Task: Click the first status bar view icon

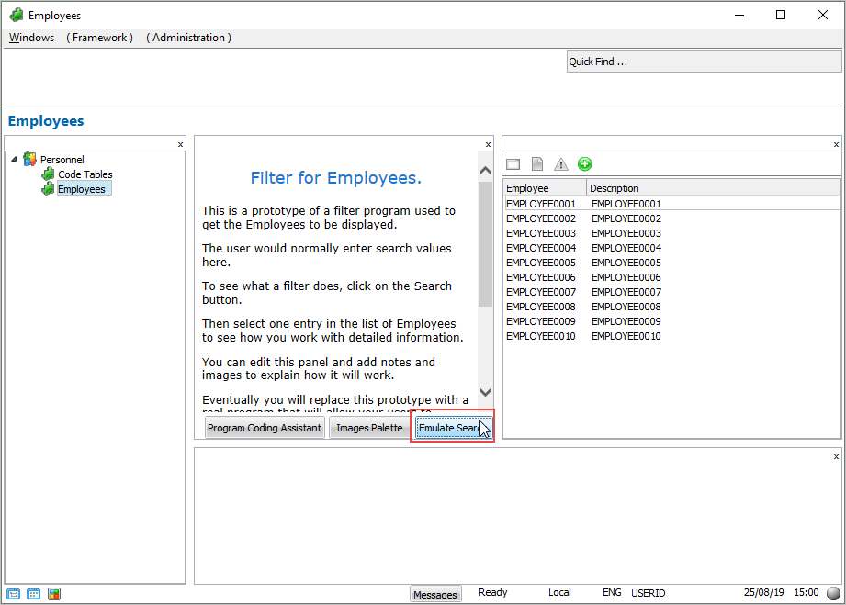Action: tap(14, 594)
